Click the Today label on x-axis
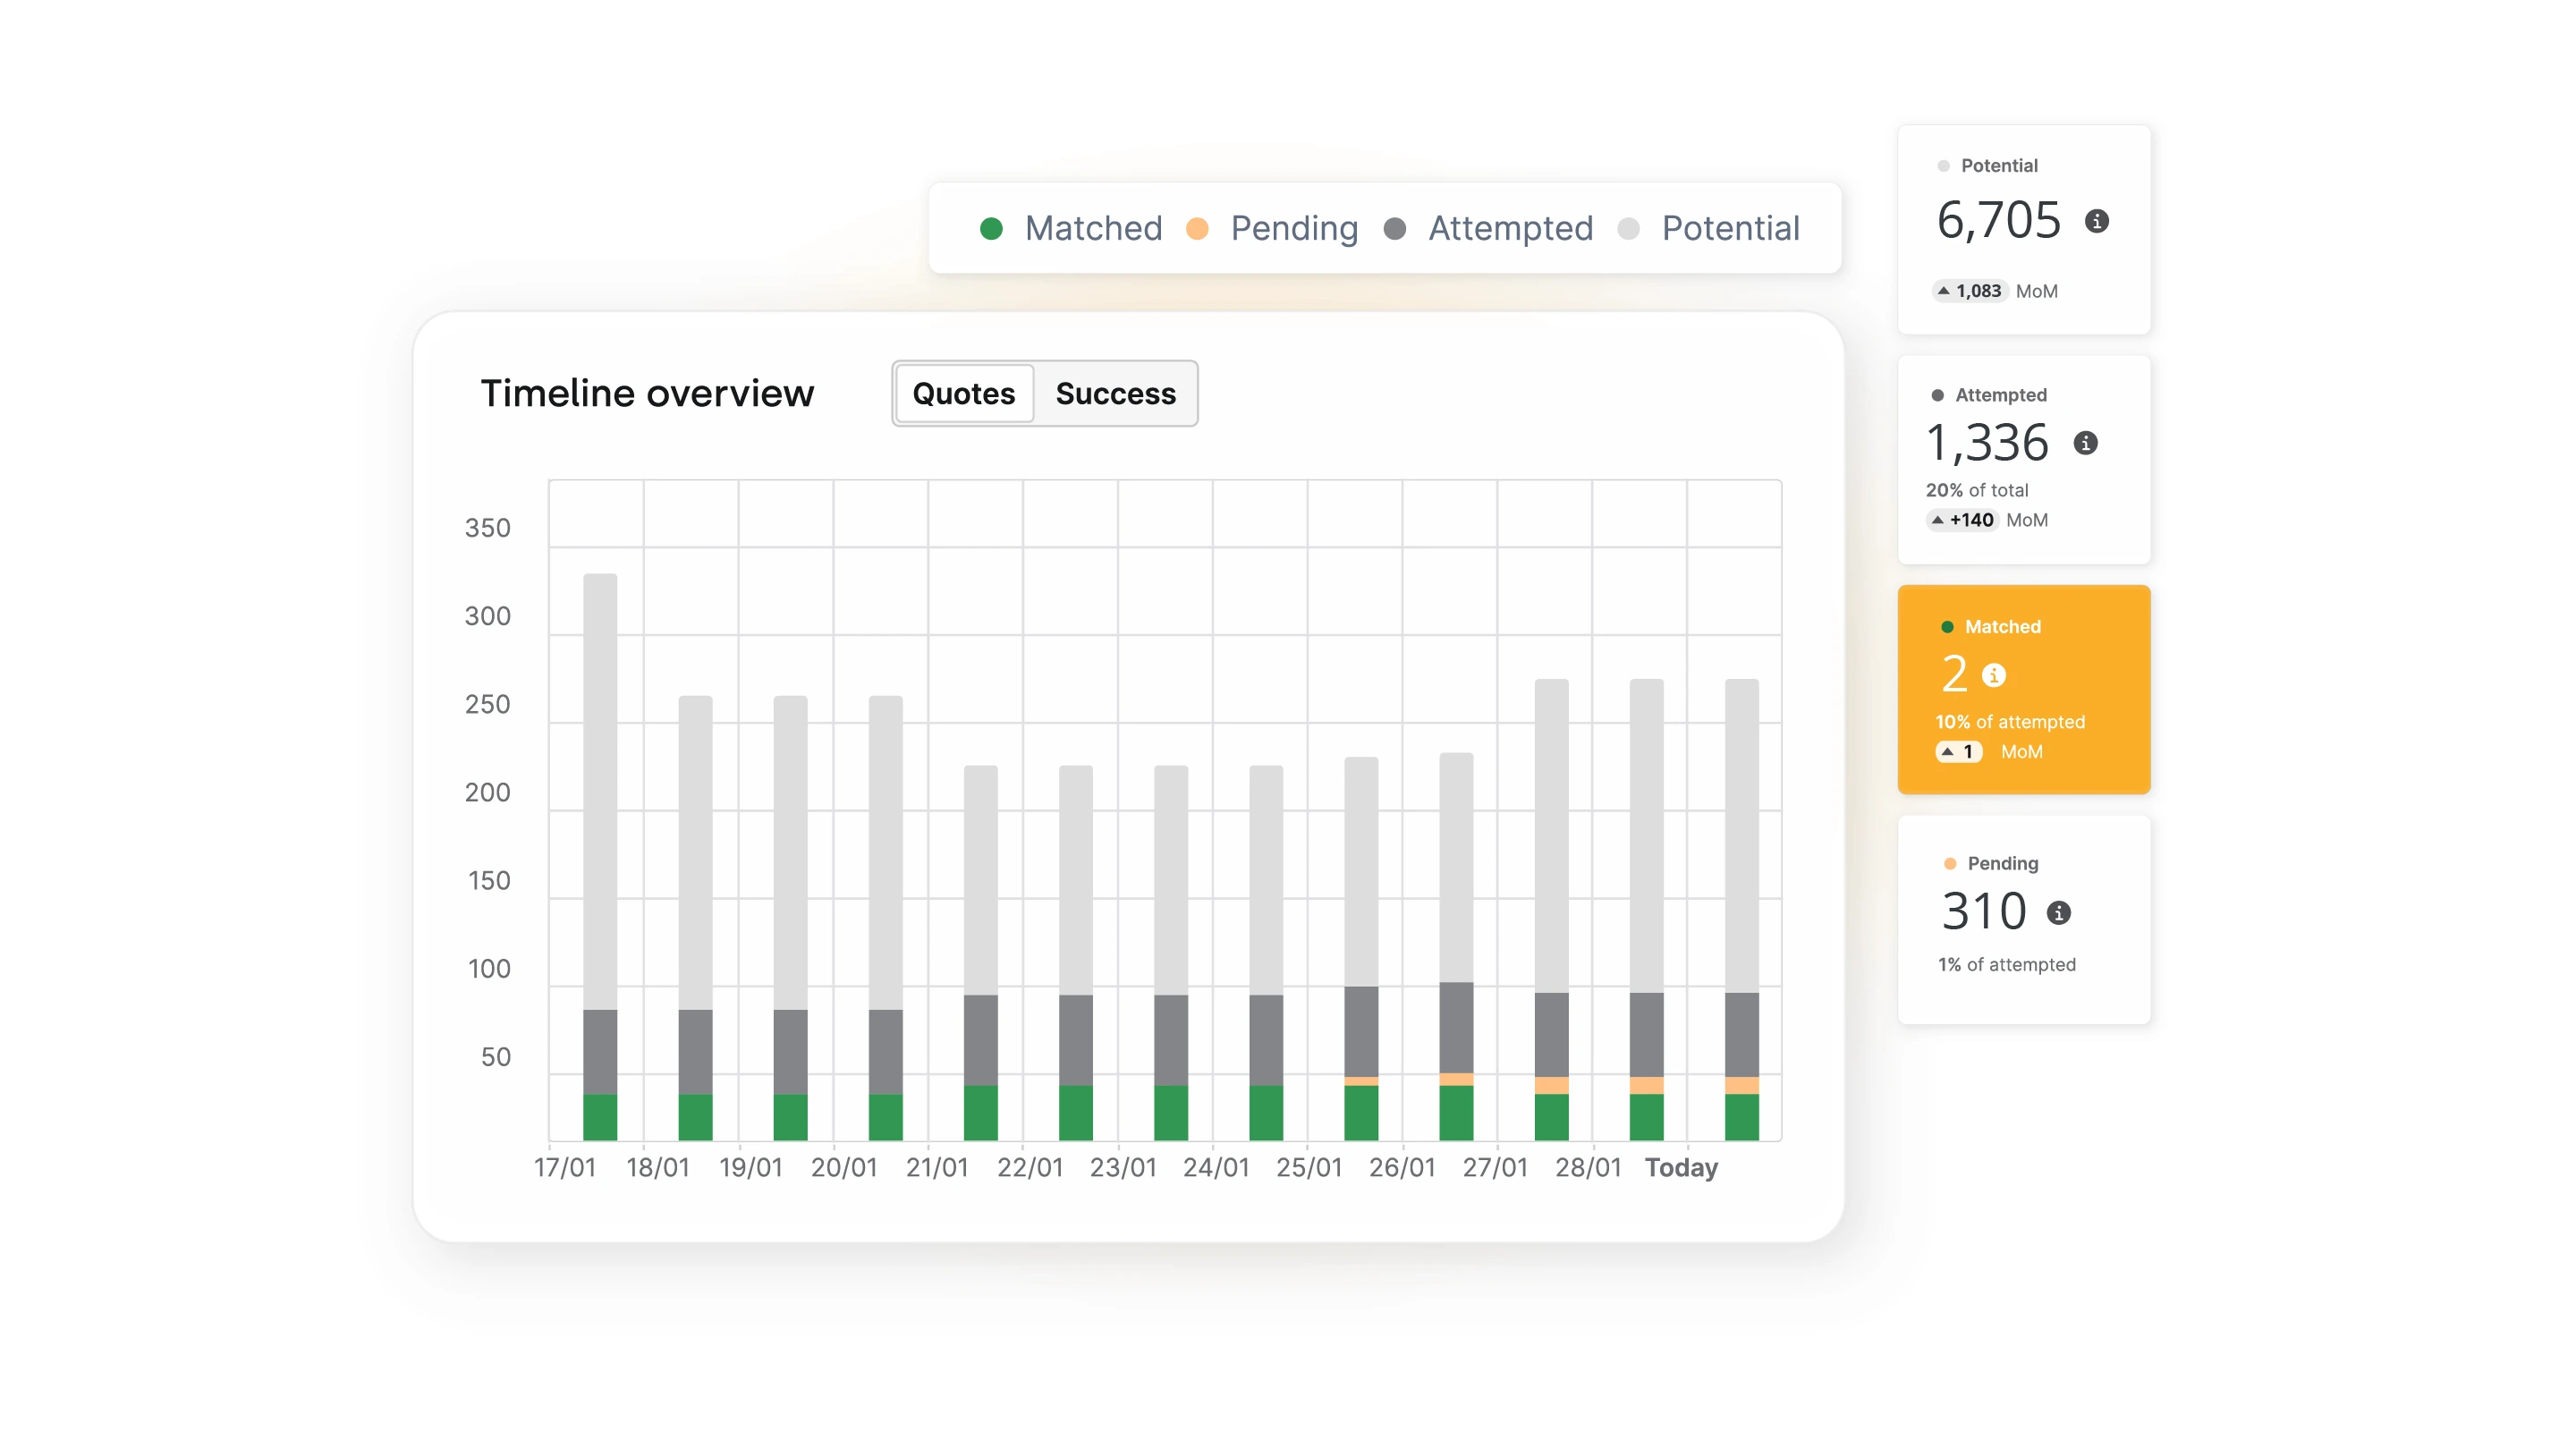This screenshot has height=1449, width=2576. pos(1681,1168)
